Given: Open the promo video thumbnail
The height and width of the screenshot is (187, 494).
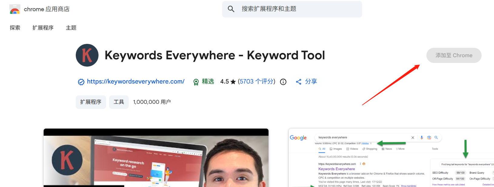Looking at the screenshot, I should click(x=156, y=159).
